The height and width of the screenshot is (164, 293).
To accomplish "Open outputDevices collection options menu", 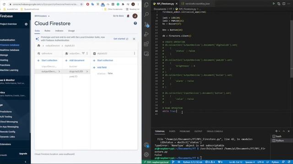I will point(87,53).
